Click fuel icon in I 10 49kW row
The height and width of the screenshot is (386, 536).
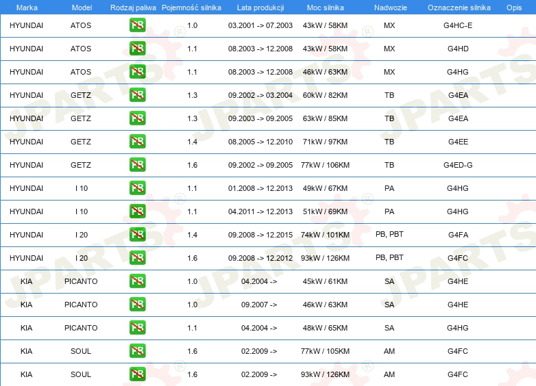tap(137, 188)
